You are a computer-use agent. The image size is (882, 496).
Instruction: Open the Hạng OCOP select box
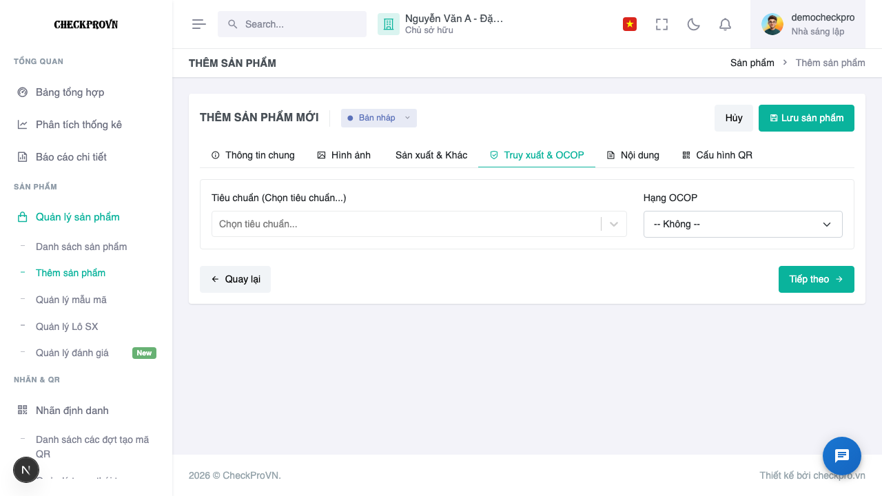743,224
